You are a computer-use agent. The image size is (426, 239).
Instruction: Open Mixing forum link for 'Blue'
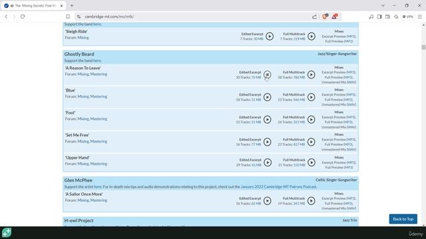point(83,96)
